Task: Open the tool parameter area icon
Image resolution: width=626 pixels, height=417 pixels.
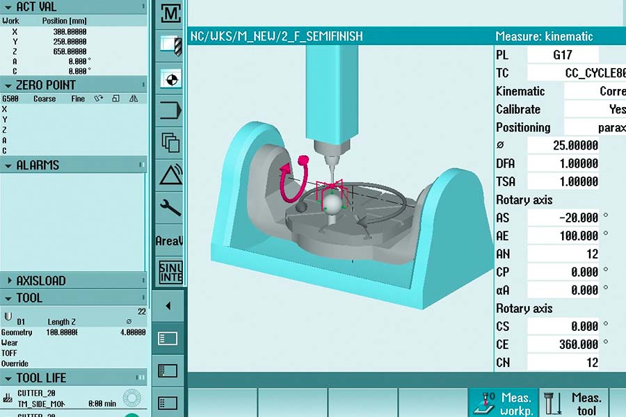Action: [x=170, y=46]
